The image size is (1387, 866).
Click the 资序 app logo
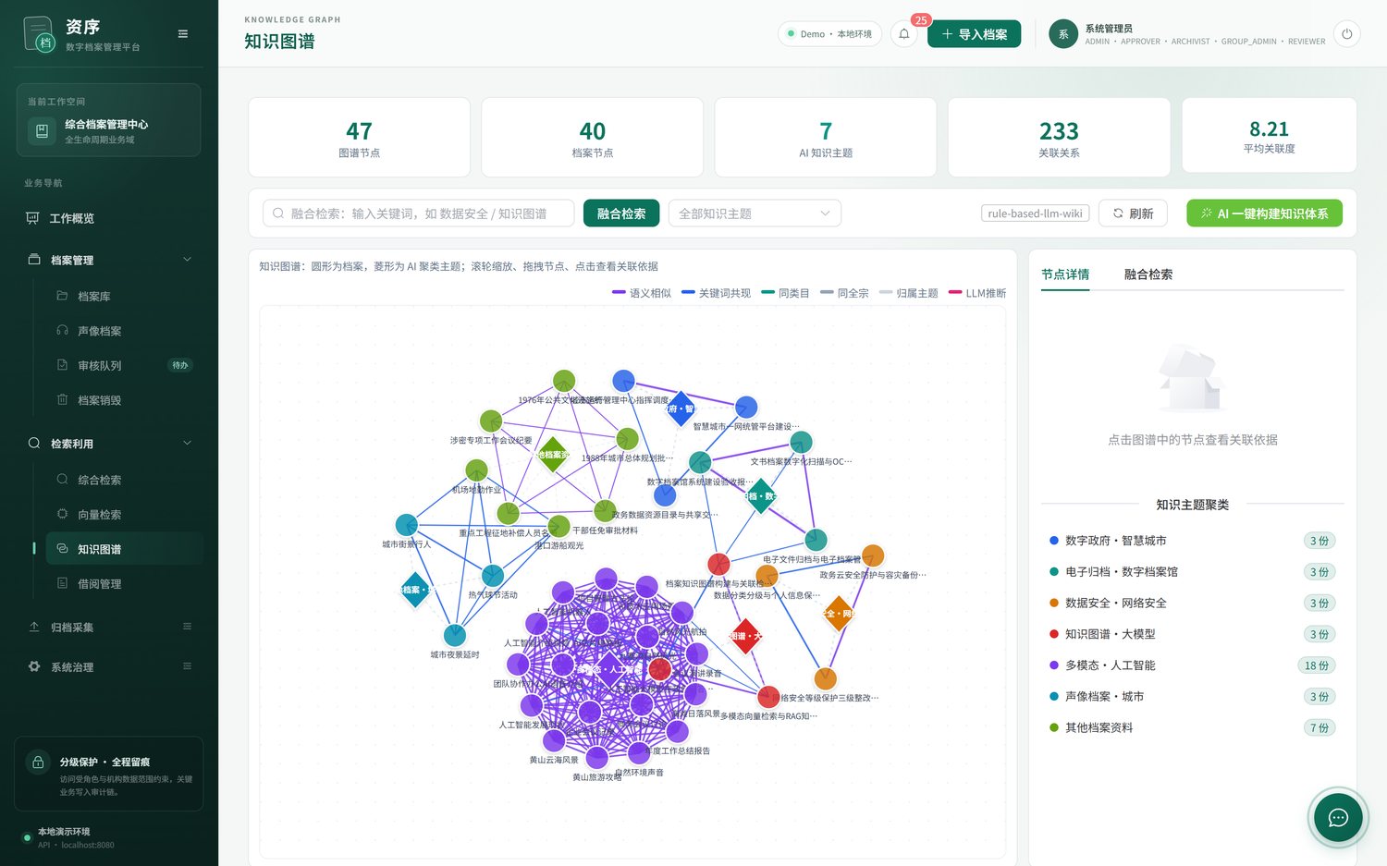point(39,34)
